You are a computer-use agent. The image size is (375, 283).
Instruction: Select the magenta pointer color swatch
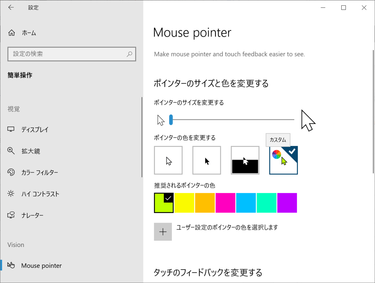click(225, 203)
